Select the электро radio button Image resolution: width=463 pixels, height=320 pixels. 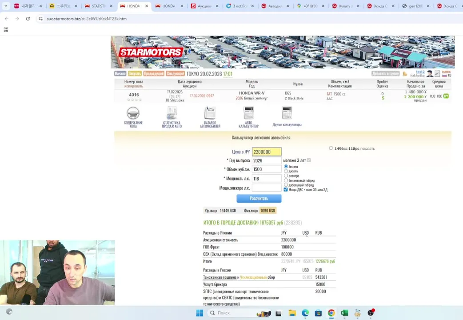pos(286,176)
